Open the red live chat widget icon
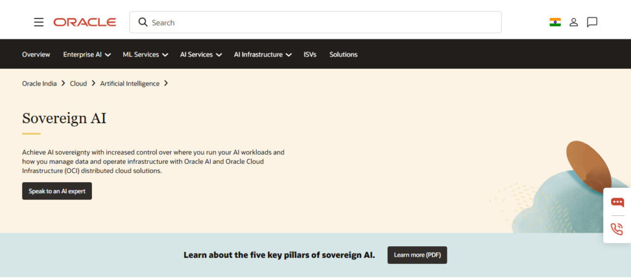This screenshot has width=631, height=280. 617,202
